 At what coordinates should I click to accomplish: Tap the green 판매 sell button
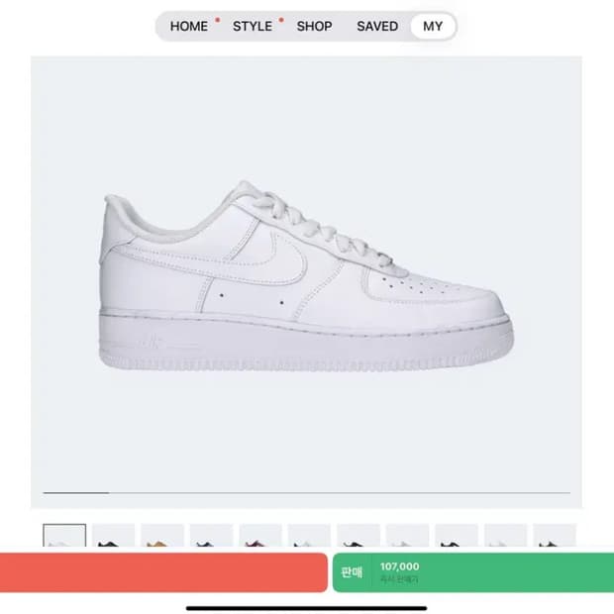[352, 572]
